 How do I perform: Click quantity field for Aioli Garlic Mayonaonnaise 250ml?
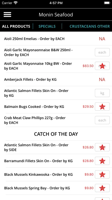102,52
